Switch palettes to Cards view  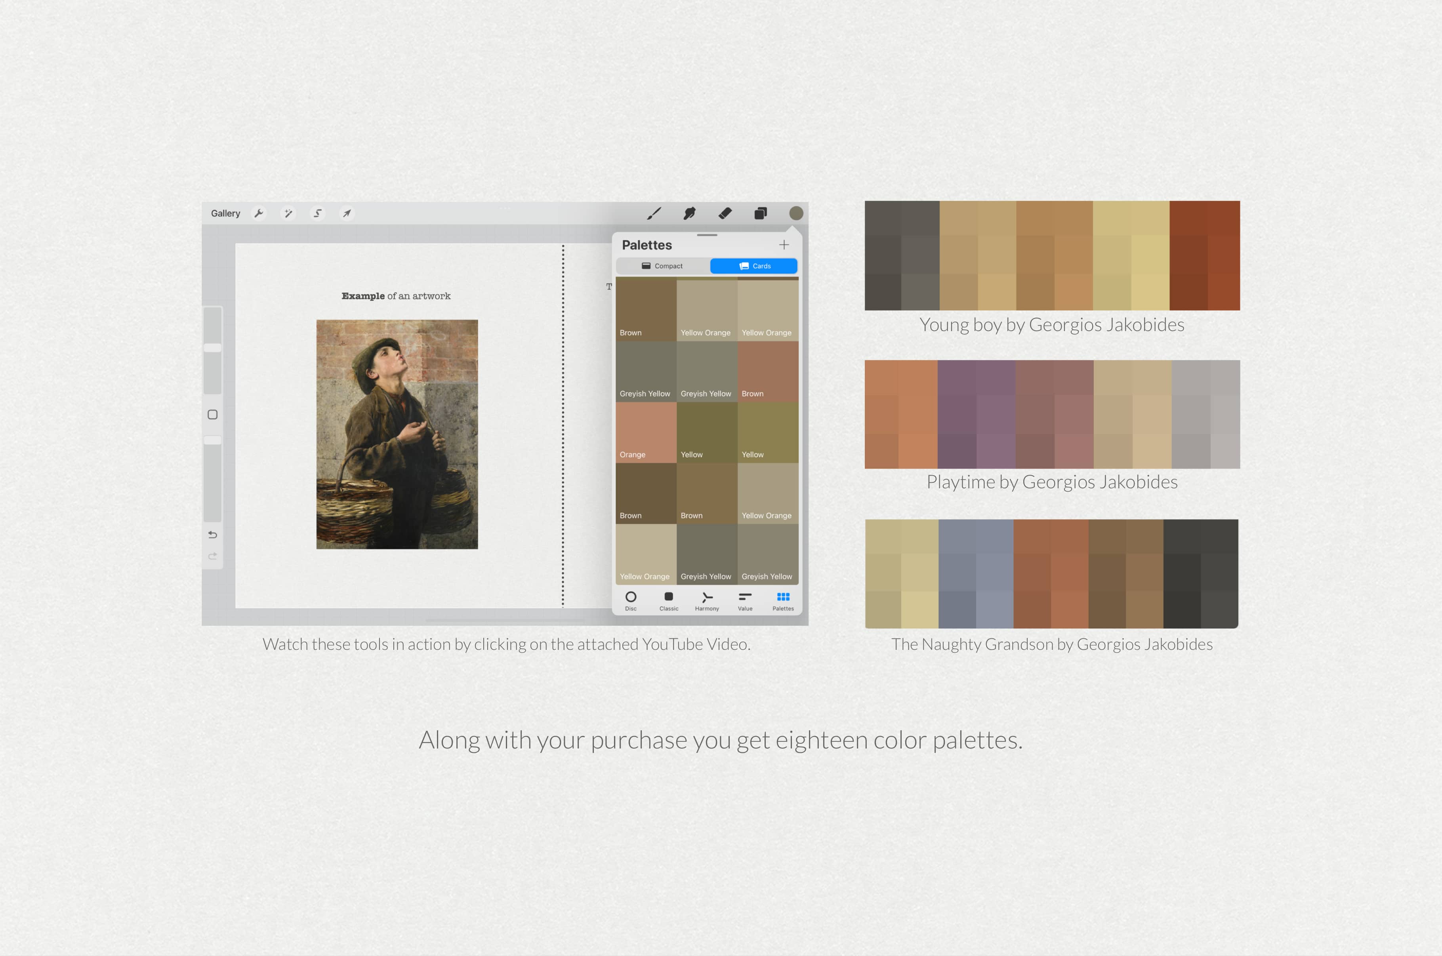754,267
